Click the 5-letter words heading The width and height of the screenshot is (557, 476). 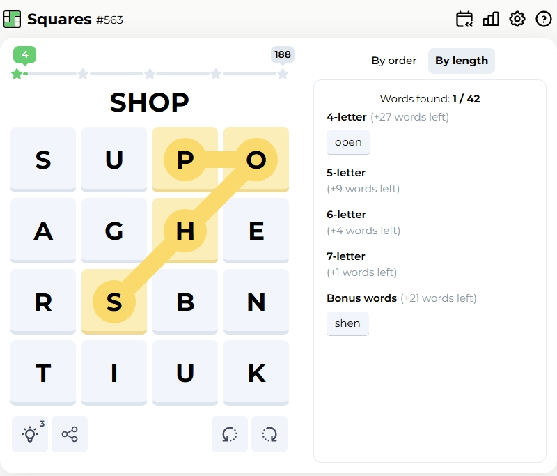[x=346, y=173]
